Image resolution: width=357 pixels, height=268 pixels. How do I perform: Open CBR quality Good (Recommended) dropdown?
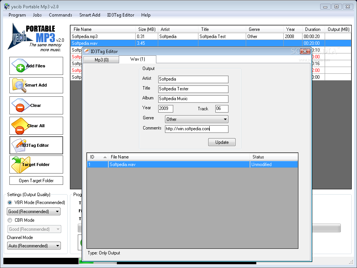tap(34, 229)
